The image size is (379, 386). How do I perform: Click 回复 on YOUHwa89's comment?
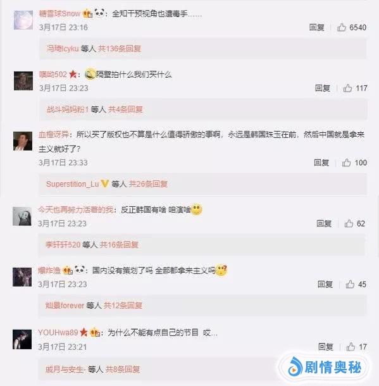pyautogui.click(x=326, y=347)
